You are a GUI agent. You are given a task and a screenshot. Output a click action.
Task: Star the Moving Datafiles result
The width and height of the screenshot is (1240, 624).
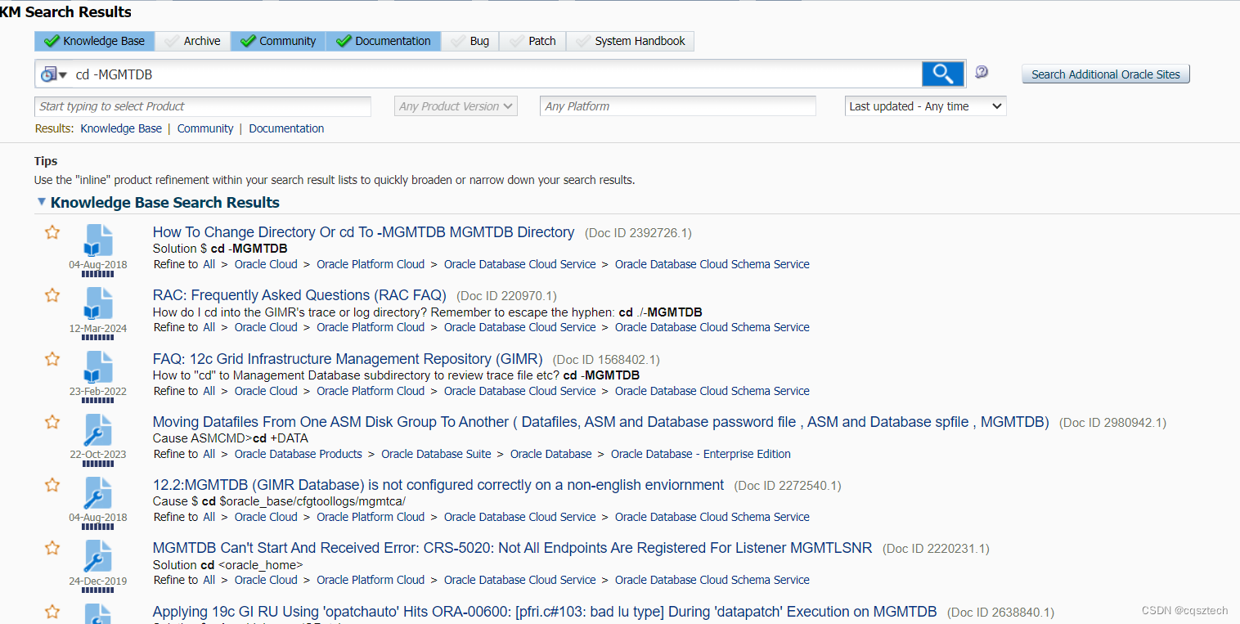pos(52,422)
